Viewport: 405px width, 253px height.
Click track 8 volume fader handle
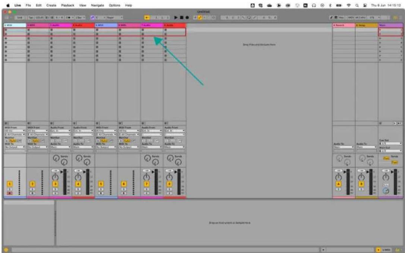(x=175, y=172)
